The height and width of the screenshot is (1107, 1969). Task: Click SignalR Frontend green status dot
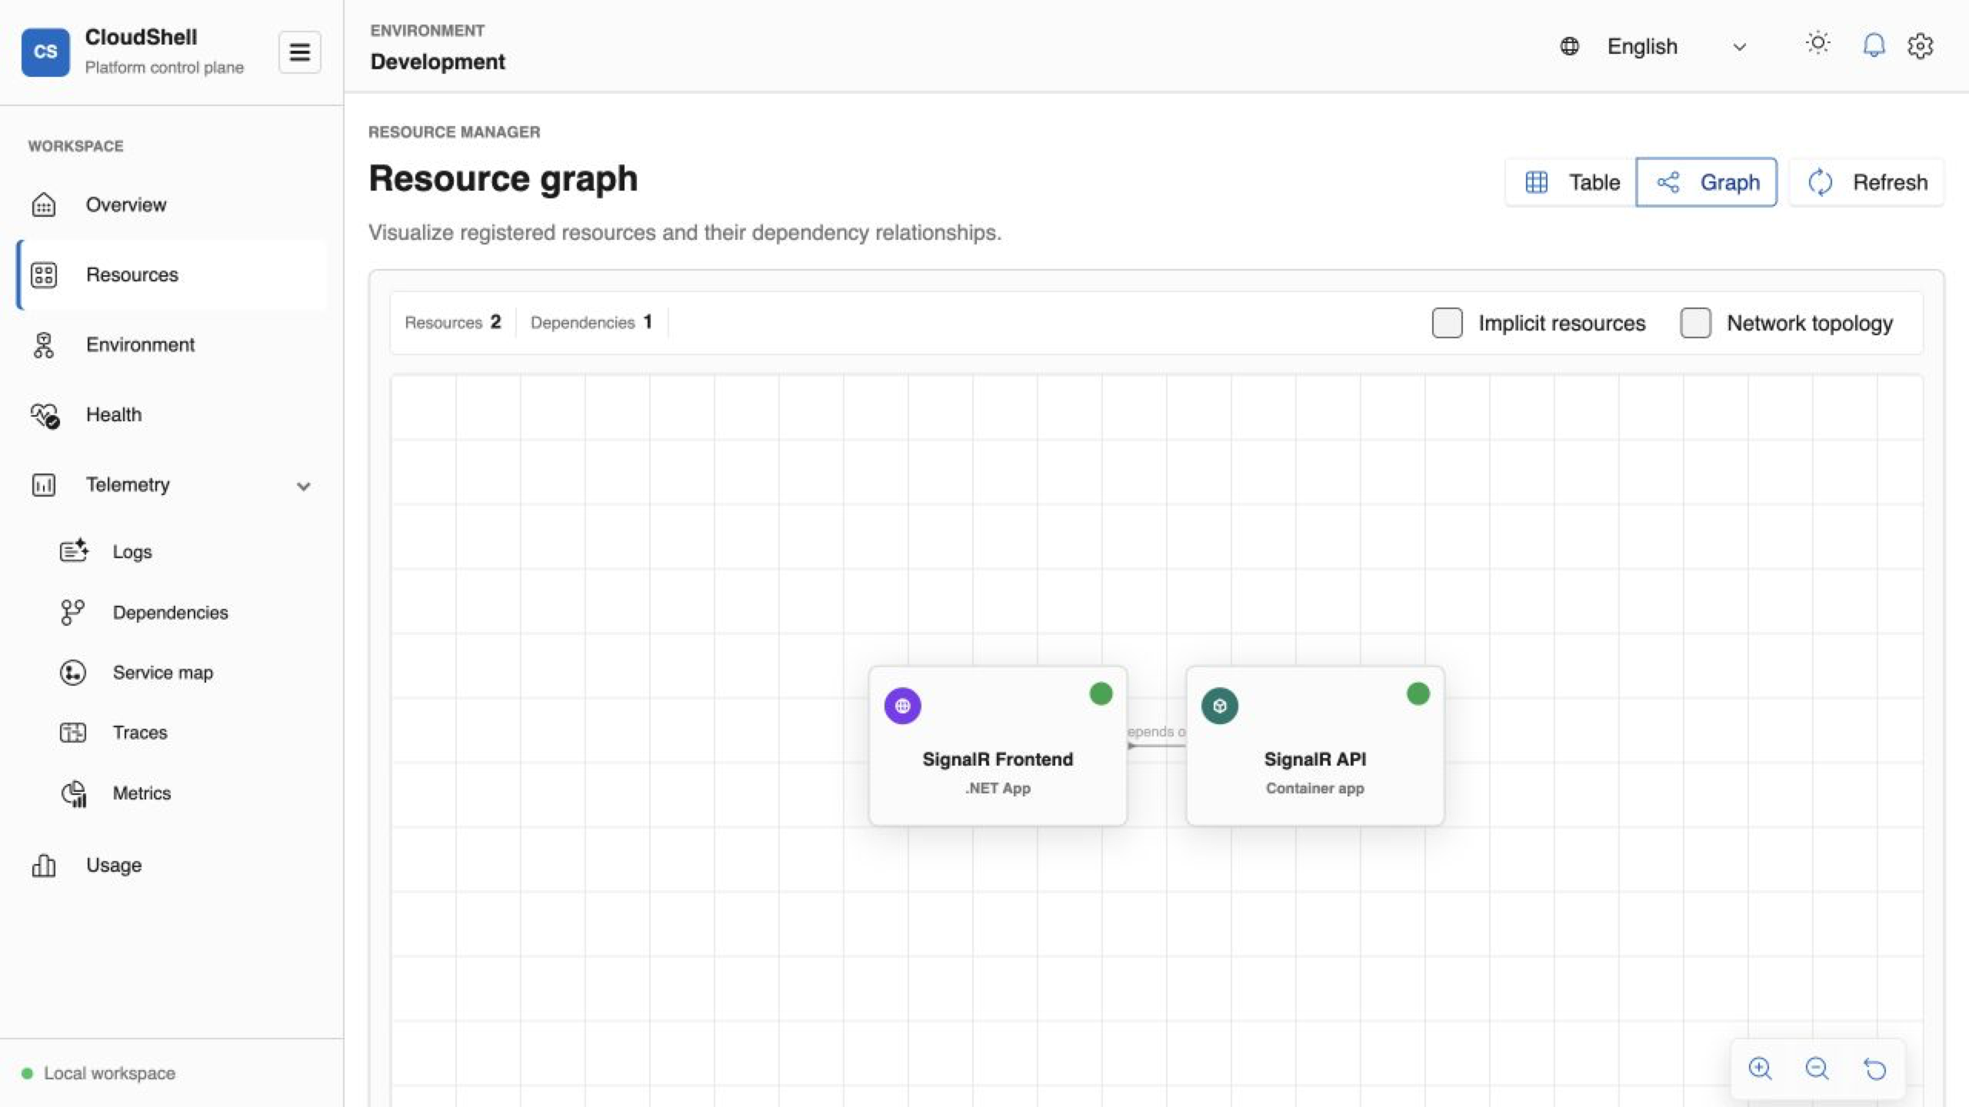click(1101, 693)
